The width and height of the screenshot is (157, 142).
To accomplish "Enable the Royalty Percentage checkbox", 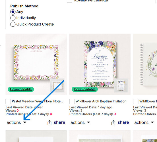I will [x=69, y=1].
